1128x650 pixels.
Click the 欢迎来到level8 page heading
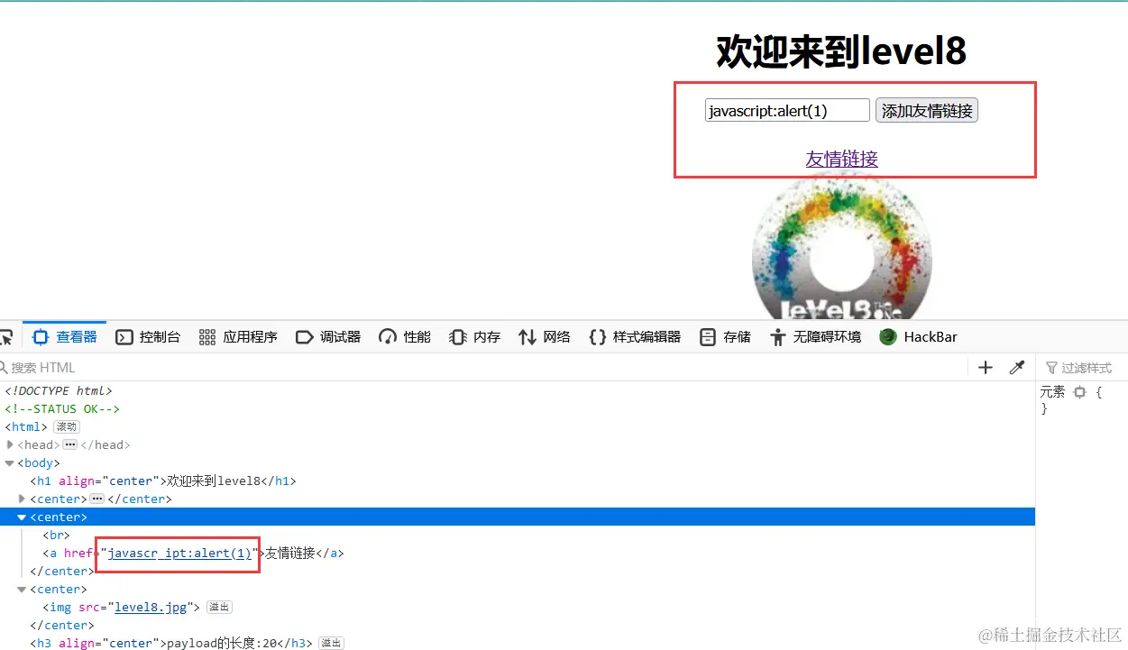pos(841,51)
